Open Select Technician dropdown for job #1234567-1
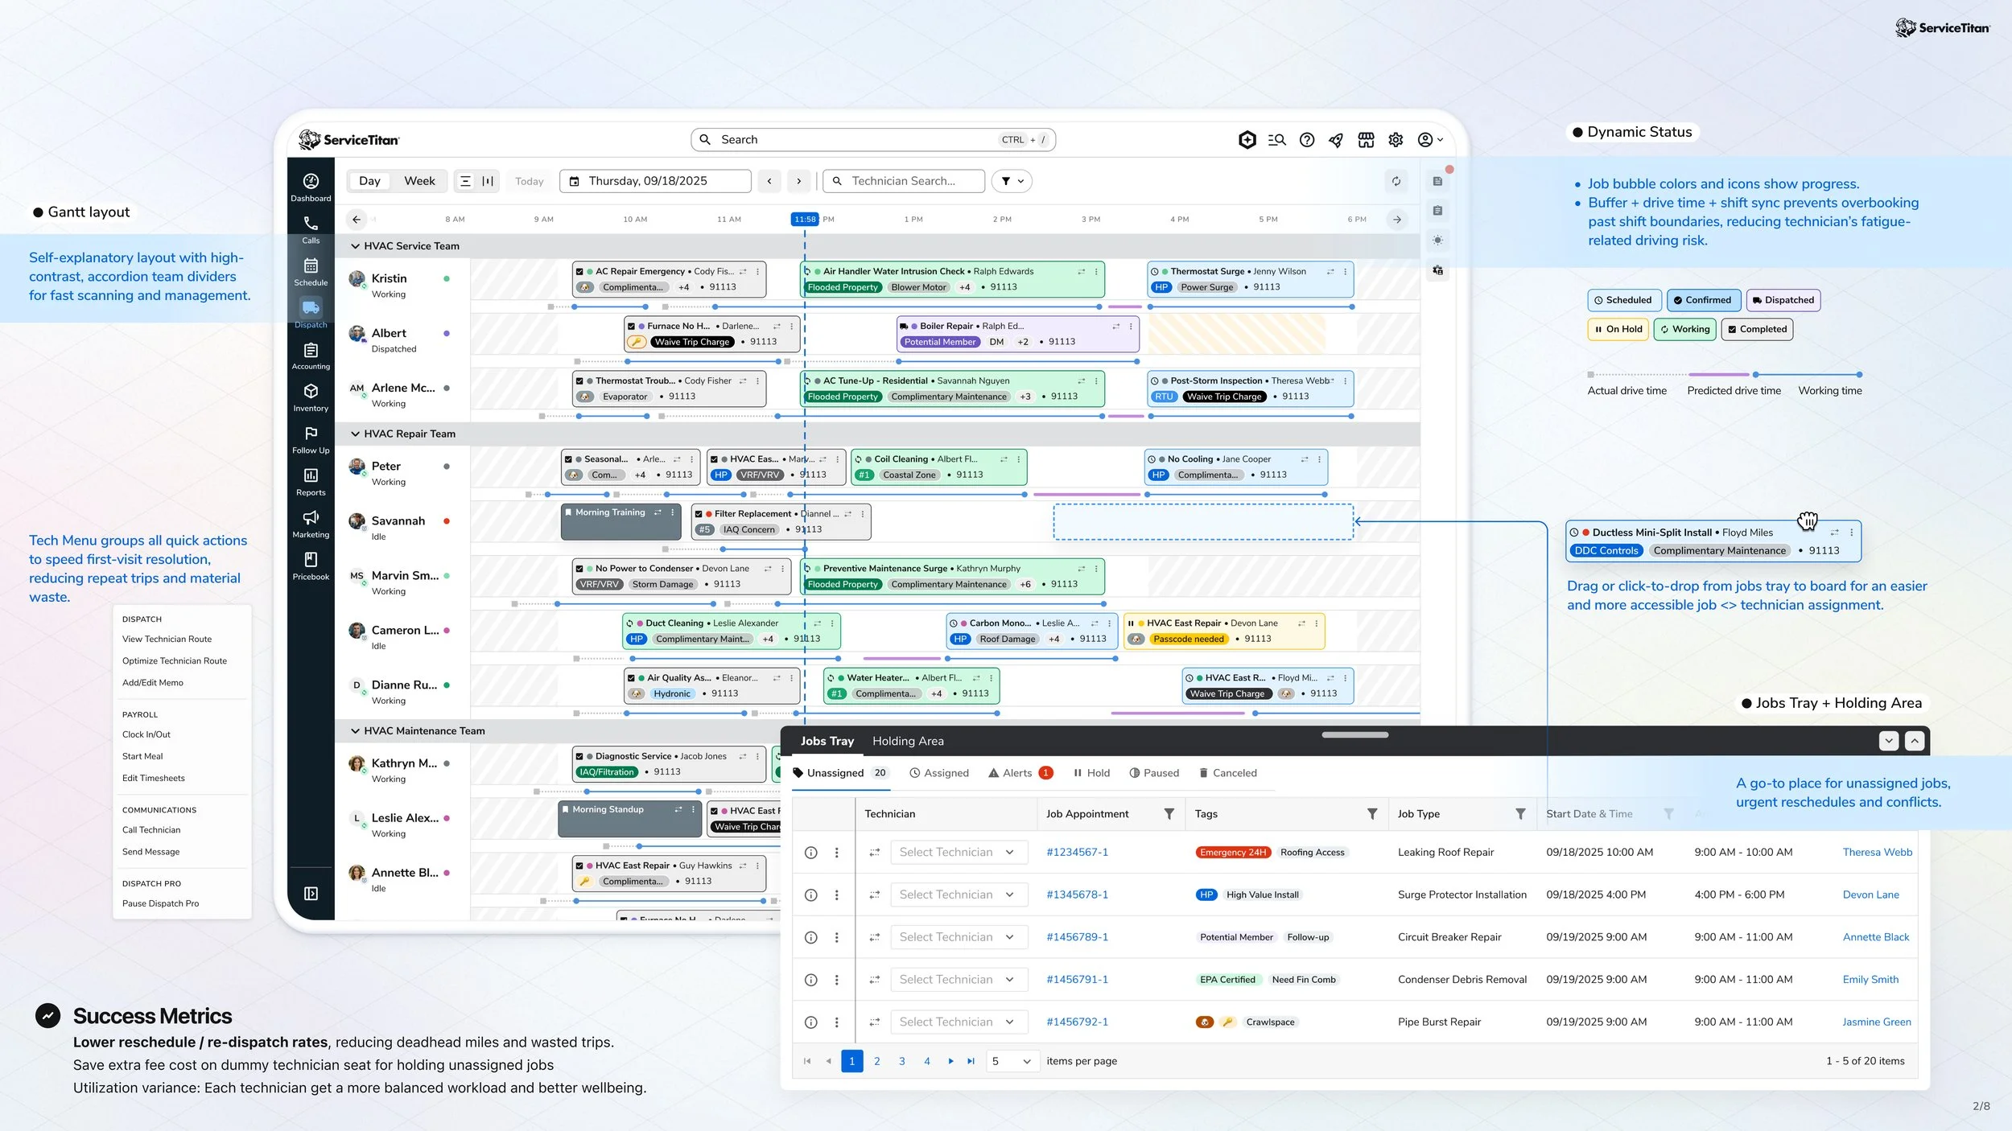 pyautogui.click(x=959, y=853)
